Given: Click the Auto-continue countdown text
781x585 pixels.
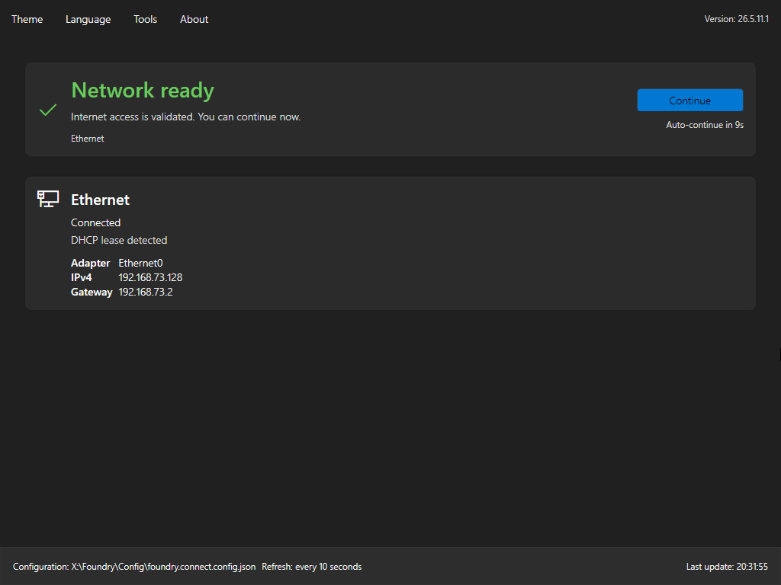Looking at the screenshot, I should click(705, 125).
